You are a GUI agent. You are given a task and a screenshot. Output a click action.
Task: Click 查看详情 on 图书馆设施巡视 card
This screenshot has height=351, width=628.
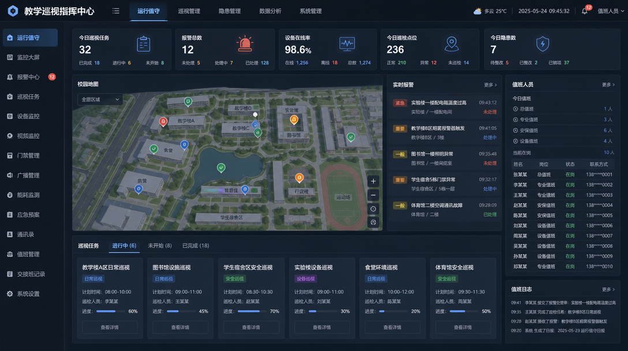click(x=180, y=327)
